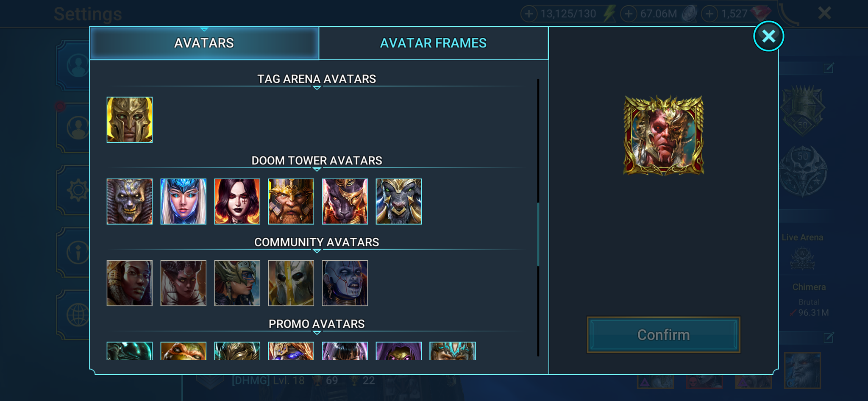
Task: Select the dark-haired vampire woman avatar
Action: tap(237, 201)
